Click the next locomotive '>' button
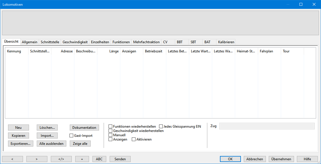 [37, 159]
